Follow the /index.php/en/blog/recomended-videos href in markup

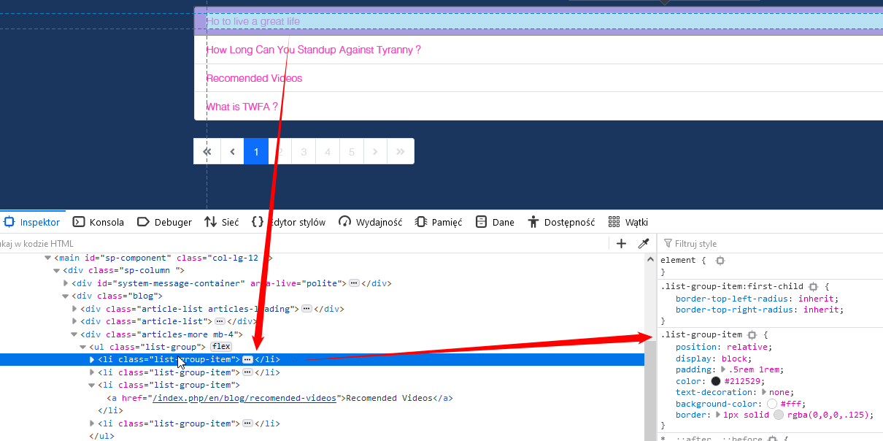point(244,398)
